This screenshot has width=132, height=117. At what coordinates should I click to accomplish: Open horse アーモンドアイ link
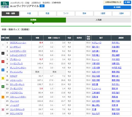coord(16,89)
